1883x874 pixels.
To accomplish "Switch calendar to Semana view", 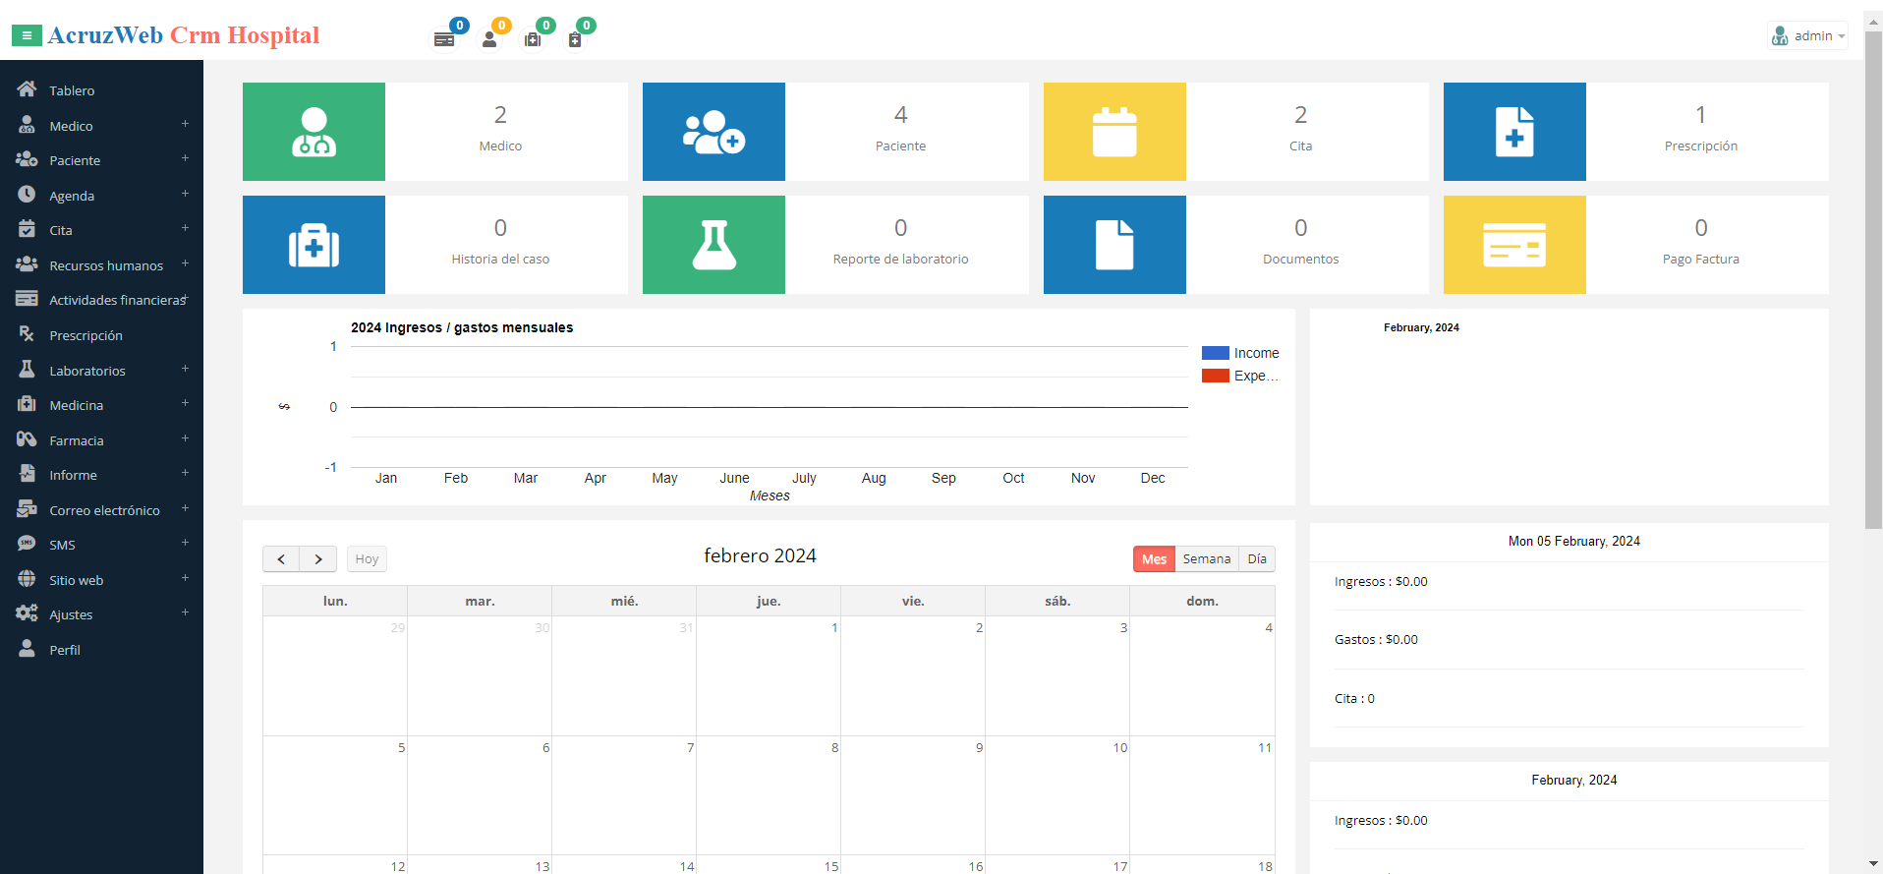I will click(x=1207, y=558).
